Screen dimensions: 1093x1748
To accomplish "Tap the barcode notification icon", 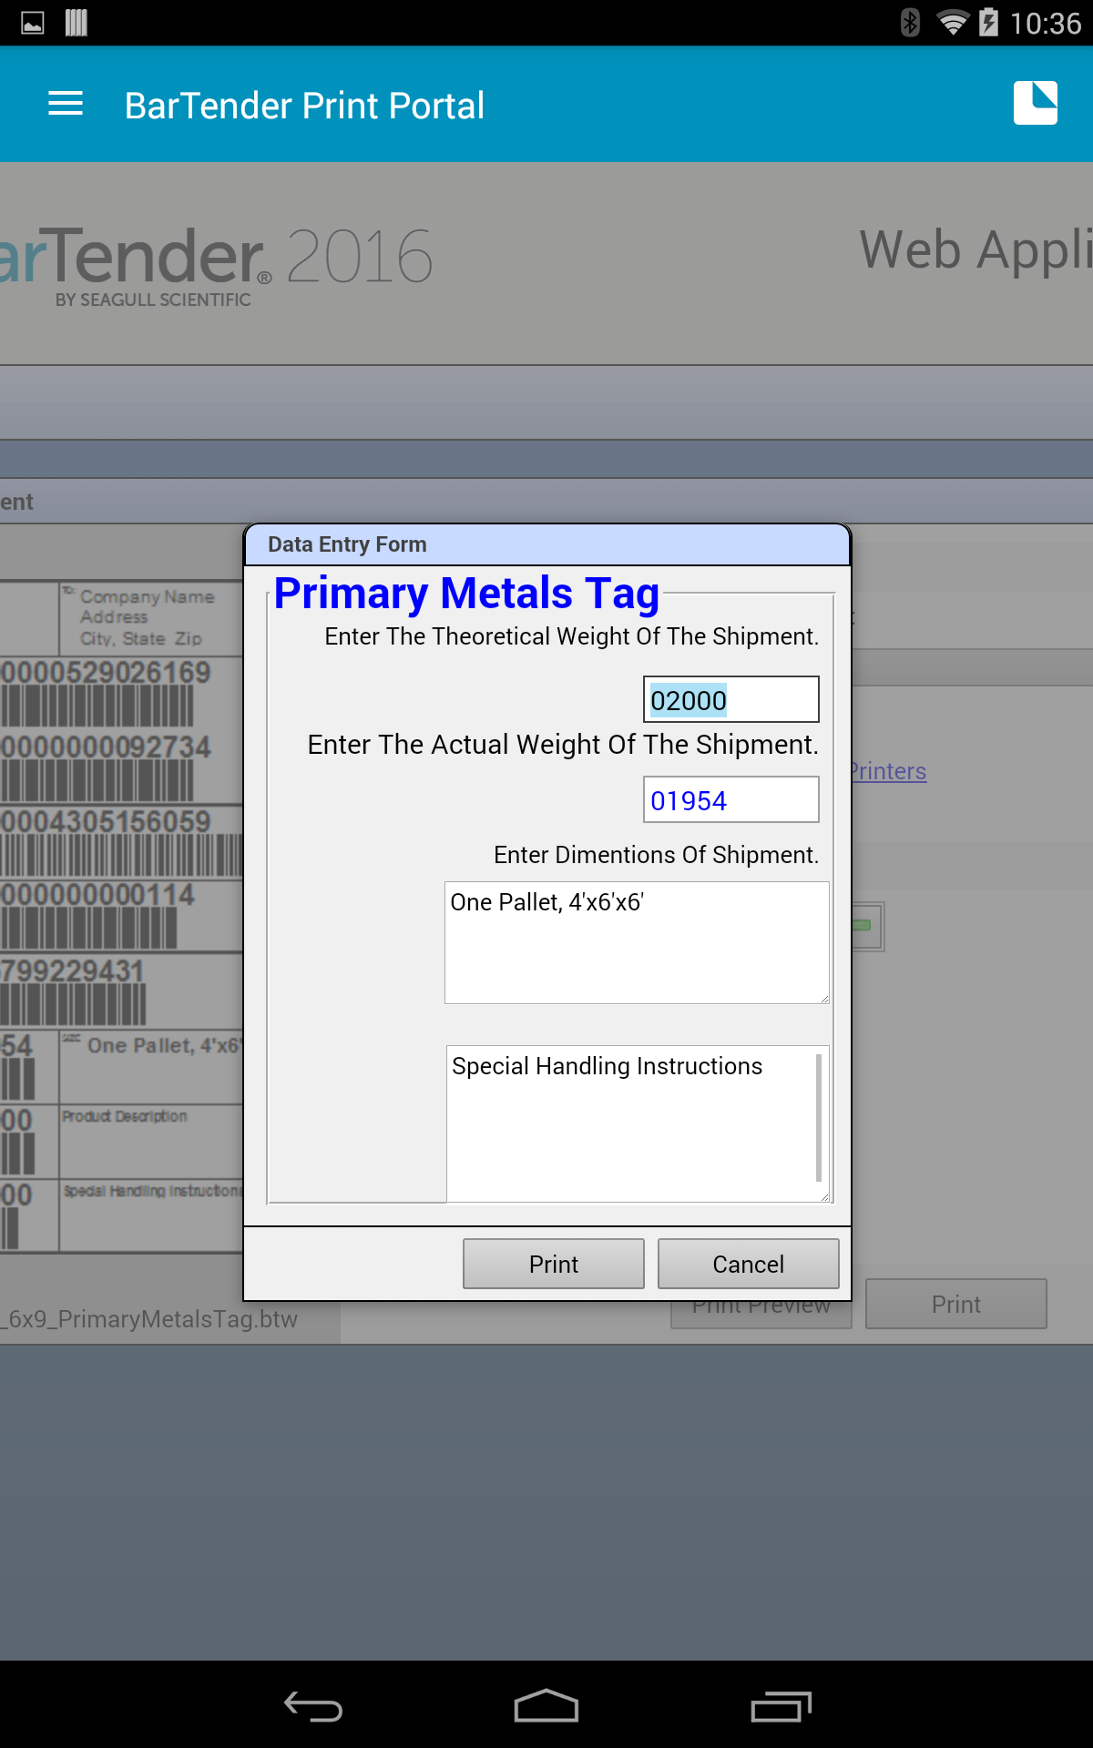I will (77, 23).
